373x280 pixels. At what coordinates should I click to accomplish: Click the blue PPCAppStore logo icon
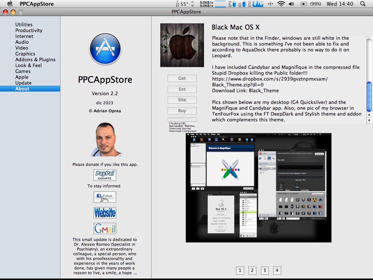tap(105, 49)
